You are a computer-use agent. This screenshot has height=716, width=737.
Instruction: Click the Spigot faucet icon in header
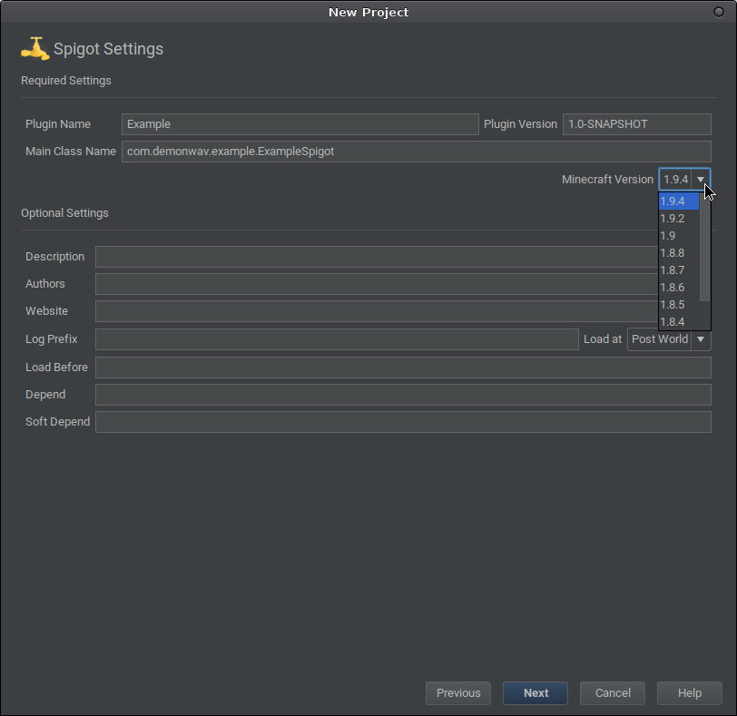34,49
